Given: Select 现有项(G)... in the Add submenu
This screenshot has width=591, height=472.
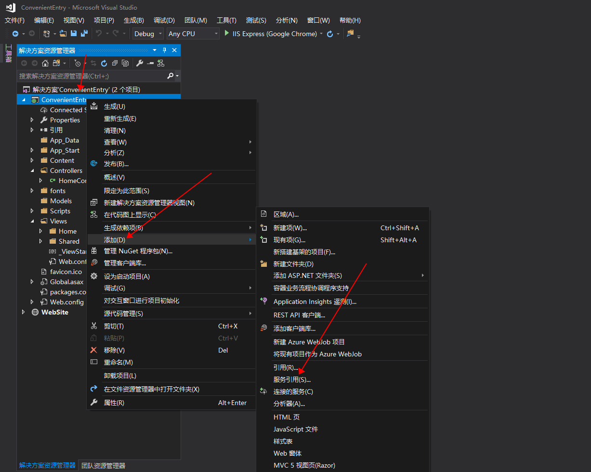Looking at the screenshot, I should pyautogui.click(x=342, y=240).
